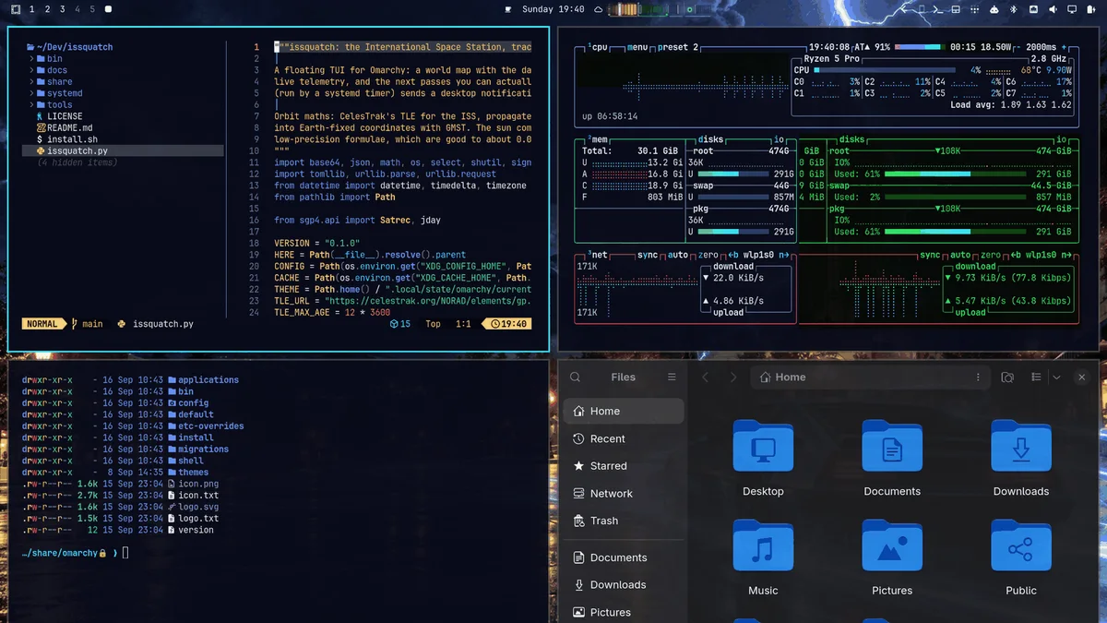Click the robot-face tray icon
The width and height of the screenshot is (1107, 623).
(x=994, y=9)
